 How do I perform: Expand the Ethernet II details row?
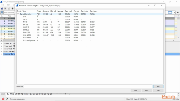pyautogui.click(x=1, y=46)
